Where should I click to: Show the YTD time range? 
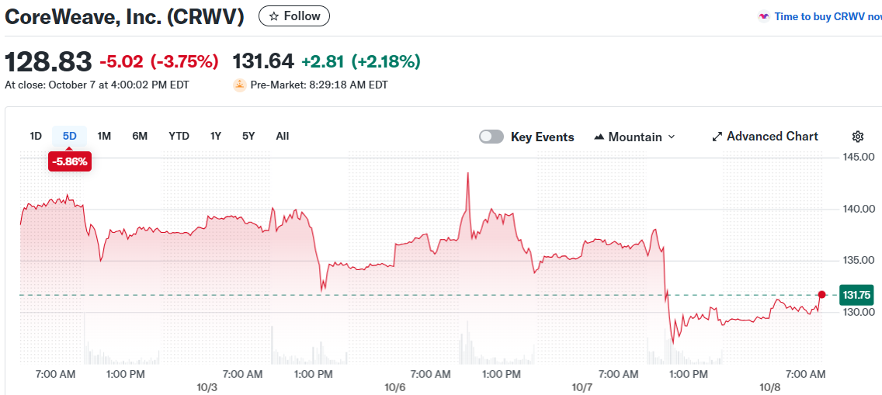(179, 136)
